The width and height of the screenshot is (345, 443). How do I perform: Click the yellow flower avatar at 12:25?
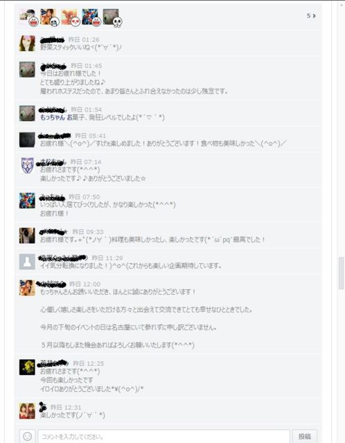click(27, 368)
